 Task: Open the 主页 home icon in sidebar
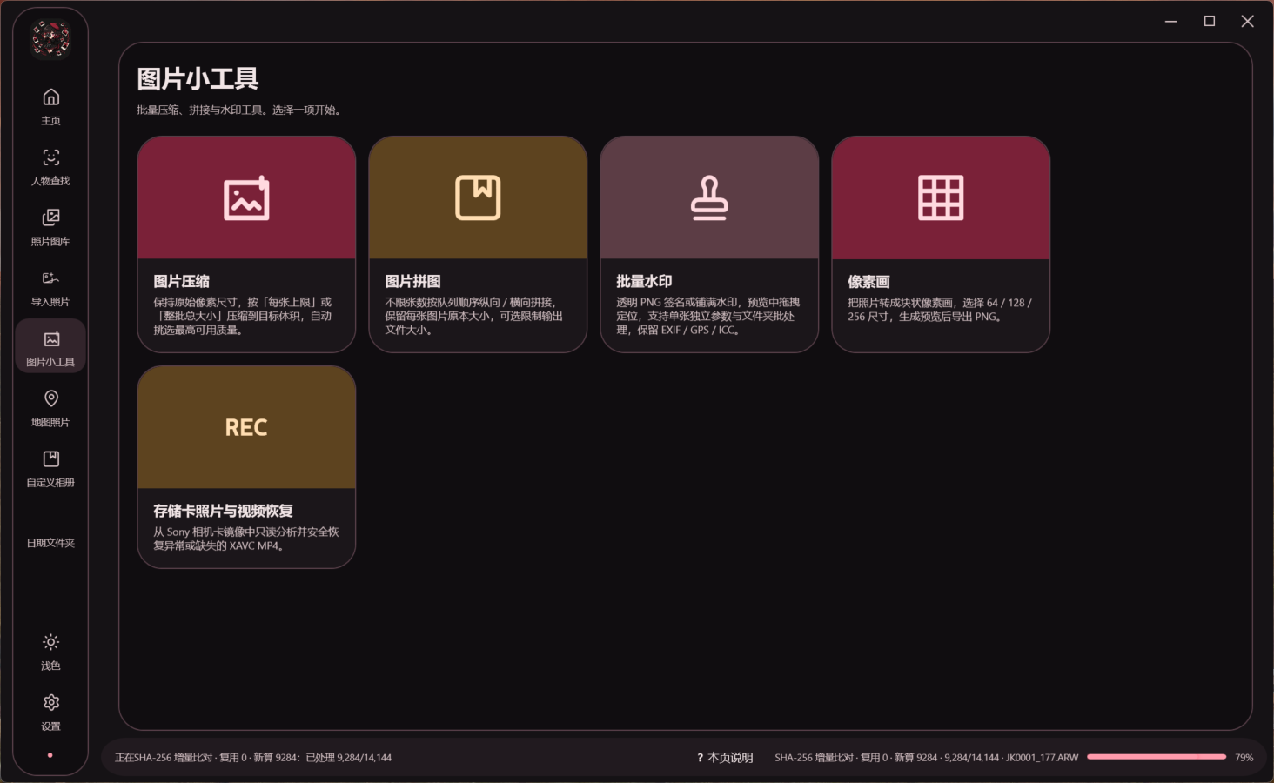(x=50, y=97)
